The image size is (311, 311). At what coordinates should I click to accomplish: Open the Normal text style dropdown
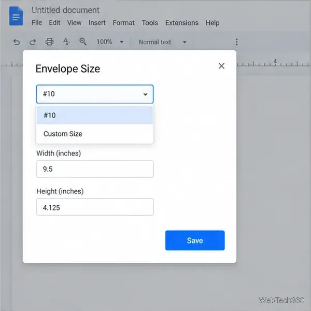[x=163, y=42]
